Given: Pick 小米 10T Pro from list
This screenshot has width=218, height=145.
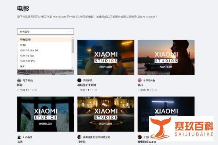Looking at the screenshot, I should (44, 61).
